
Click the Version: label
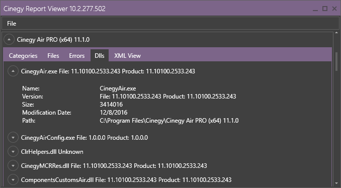33,97
